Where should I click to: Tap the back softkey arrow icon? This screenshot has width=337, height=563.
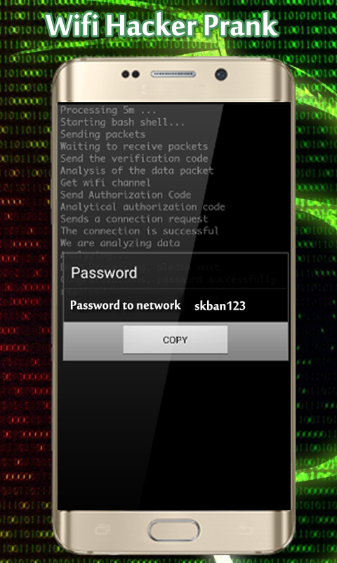[246, 530]
